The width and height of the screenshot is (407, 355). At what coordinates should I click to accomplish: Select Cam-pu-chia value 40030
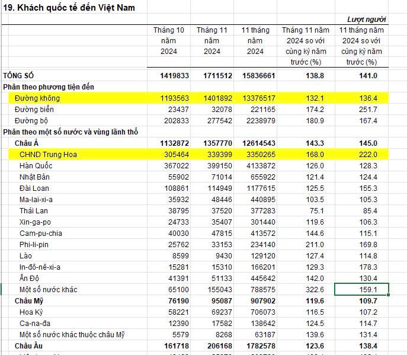pyautogui.click(x=178, y=233)
